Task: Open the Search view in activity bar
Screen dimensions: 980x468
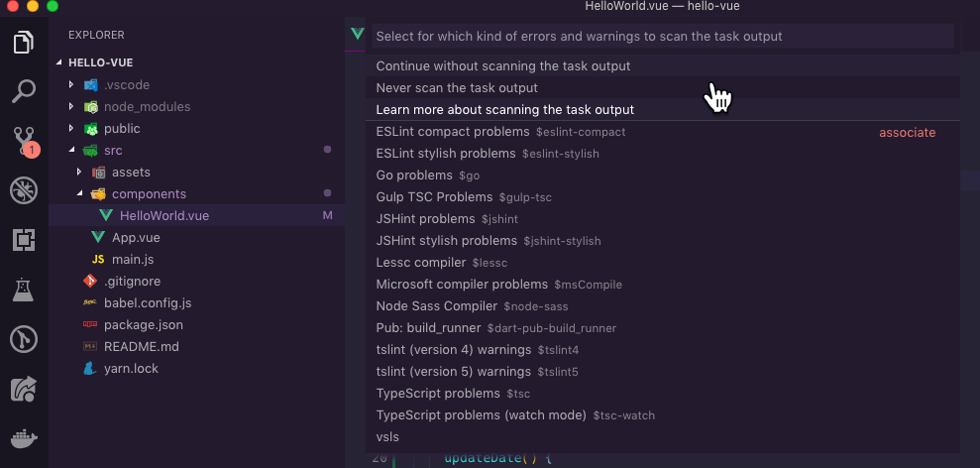Action: click(x=24, y=91)
